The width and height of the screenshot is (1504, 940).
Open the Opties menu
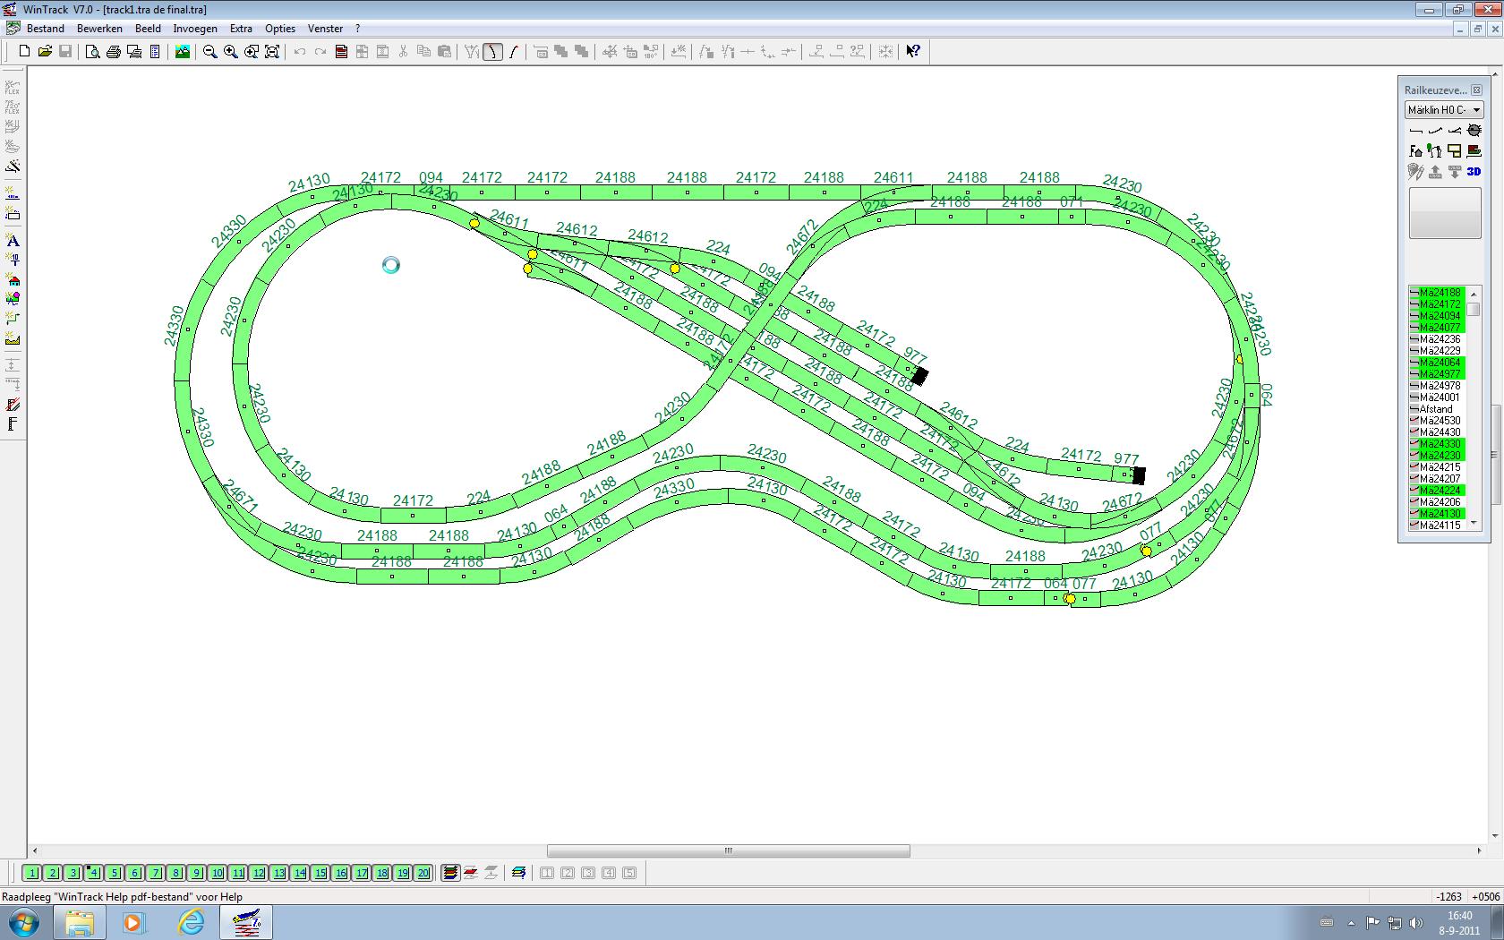[x=280, y=29]
